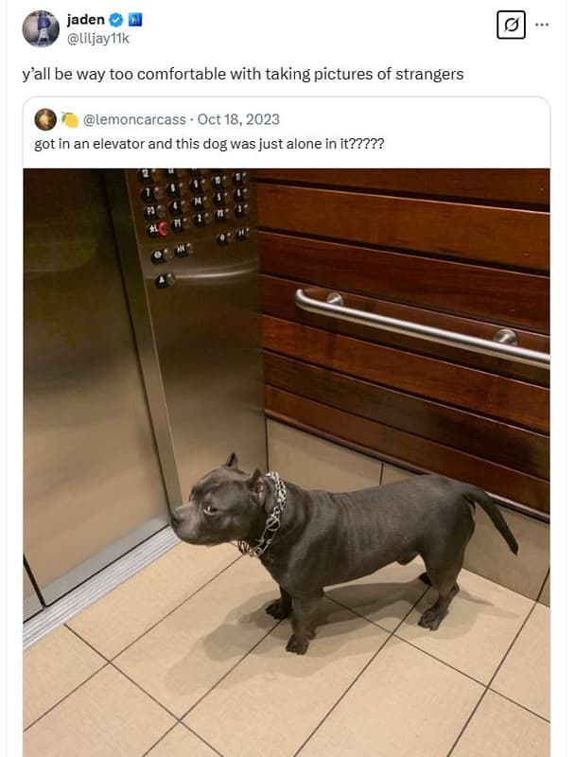Viewport: 576px width, 757px height.
Task: Click the Oct 18, 2023 timestamp
Action: [238, 119]
